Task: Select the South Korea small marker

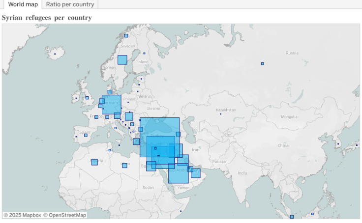Action: click(x=337, y=144)
